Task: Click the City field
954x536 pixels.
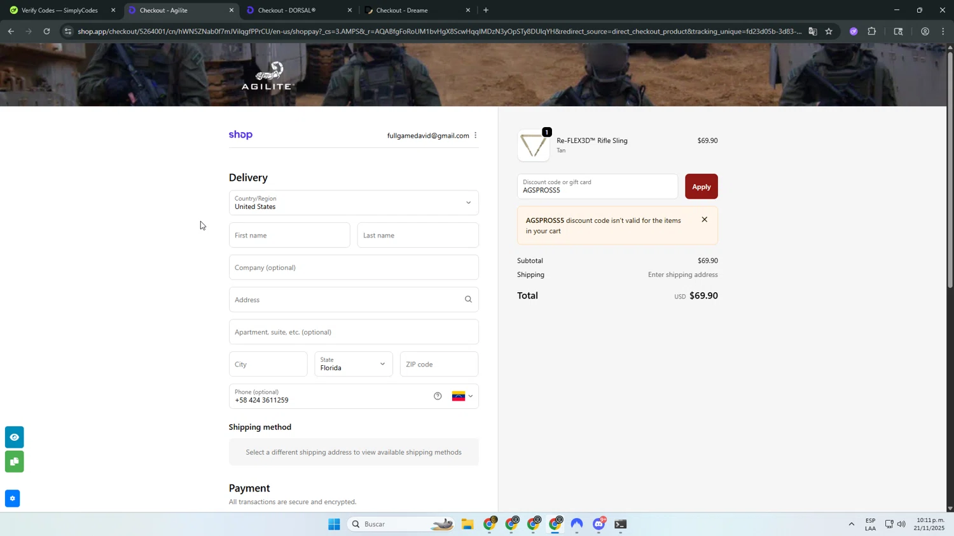Action: [268, 364]
